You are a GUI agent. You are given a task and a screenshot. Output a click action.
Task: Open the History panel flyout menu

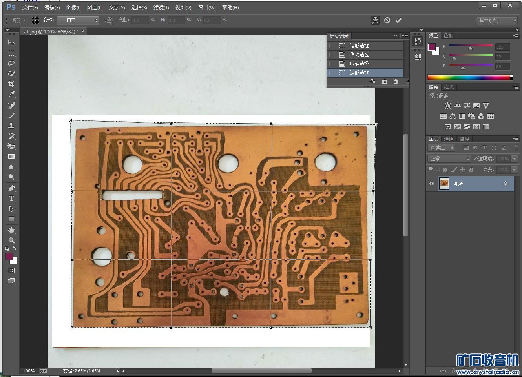click(405, 36)
